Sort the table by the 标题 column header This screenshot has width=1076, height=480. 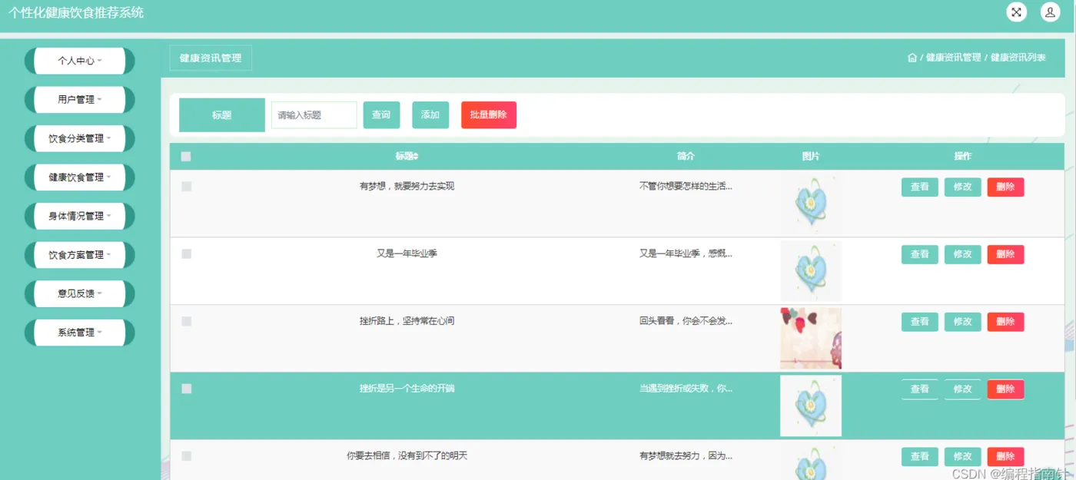pos(407,157)
